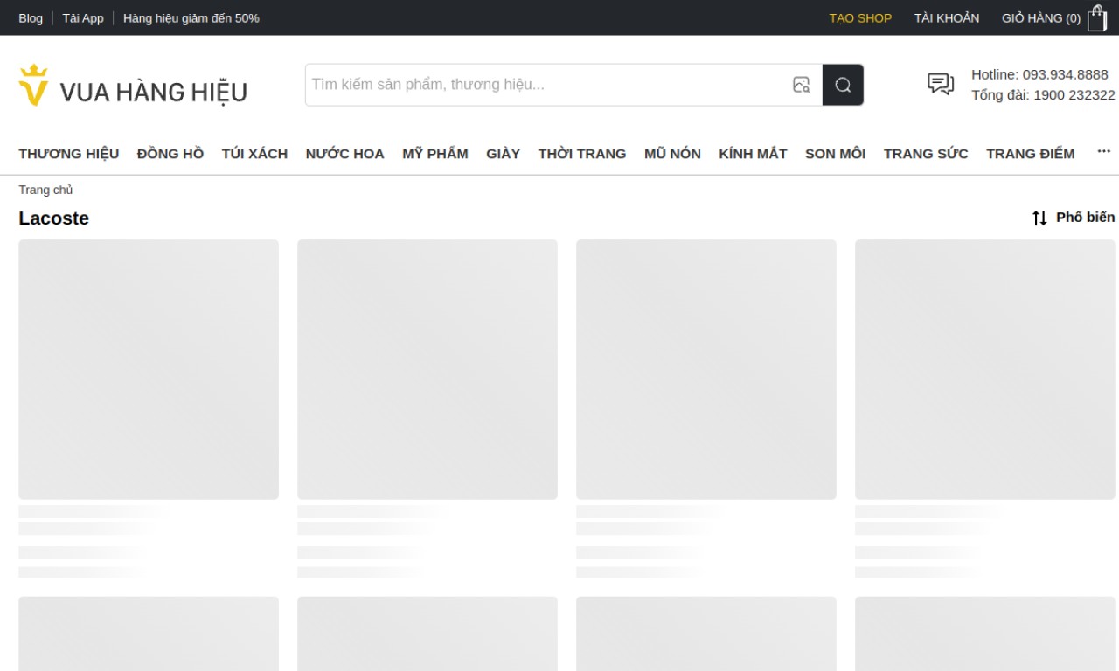The width and height of the screenshot is (1119, 671).
Task: Open the Phổ biến sort dropdown
Action: coord(1074,218)
